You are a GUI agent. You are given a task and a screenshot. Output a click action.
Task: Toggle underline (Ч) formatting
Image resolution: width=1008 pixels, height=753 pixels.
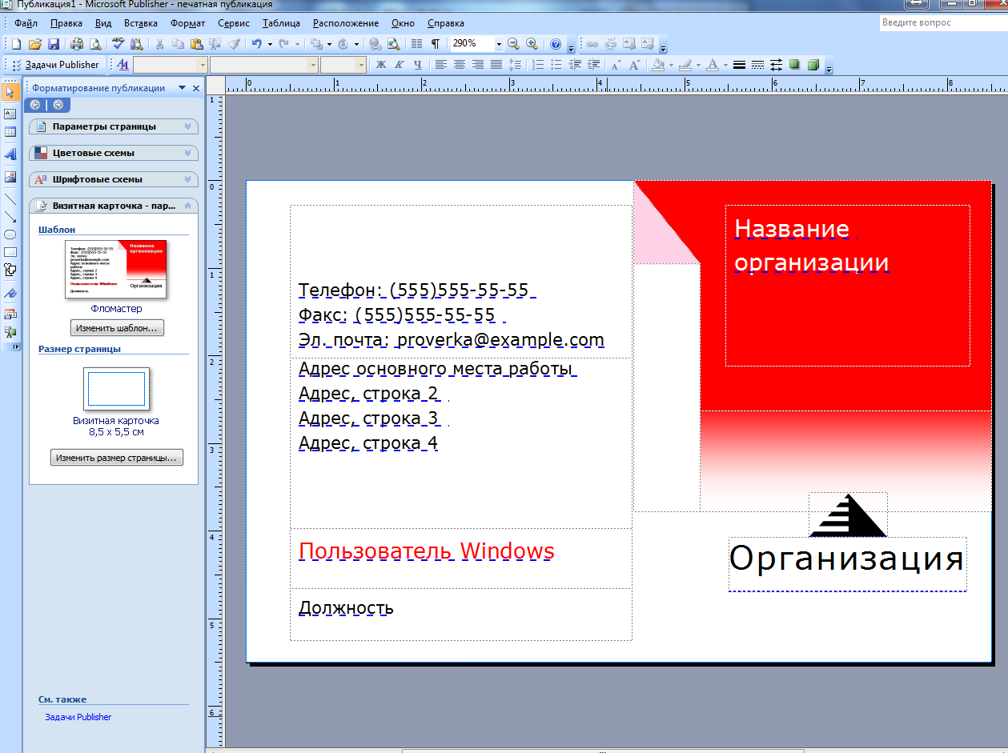coord(418,65)
